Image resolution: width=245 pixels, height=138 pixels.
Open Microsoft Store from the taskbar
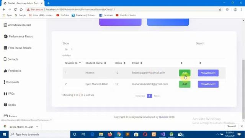tap(136, 135)
